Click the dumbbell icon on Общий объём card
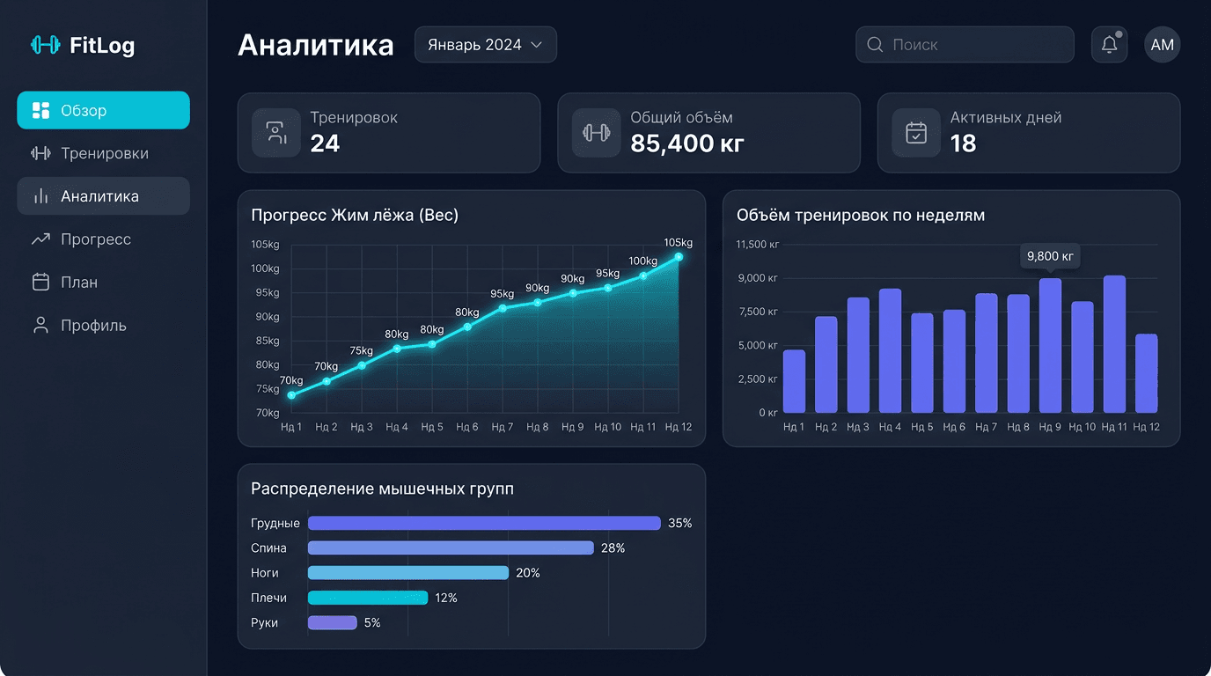Viewport: 1211px width, 676px height. [596, 132]
